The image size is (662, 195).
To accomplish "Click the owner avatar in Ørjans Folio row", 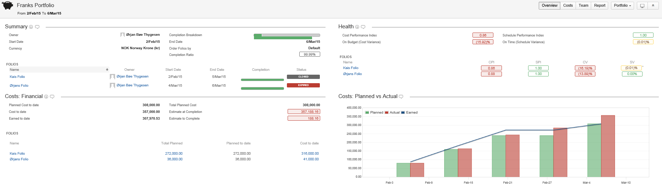I will [112, 85].
